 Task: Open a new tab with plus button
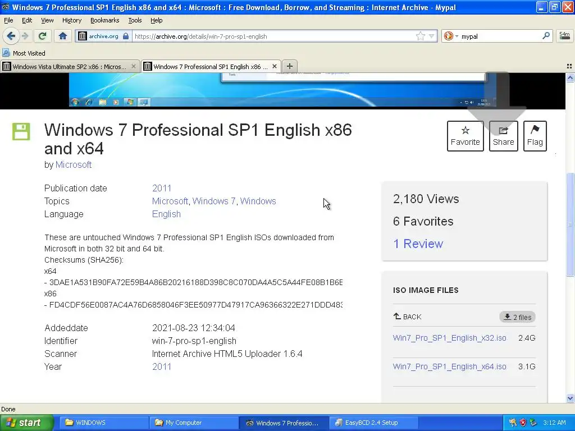coord(289,66)
